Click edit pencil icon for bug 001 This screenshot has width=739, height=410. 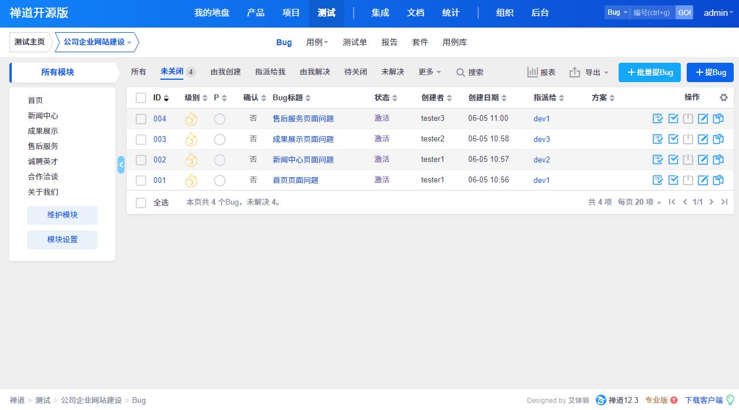[x=703, y=180]
